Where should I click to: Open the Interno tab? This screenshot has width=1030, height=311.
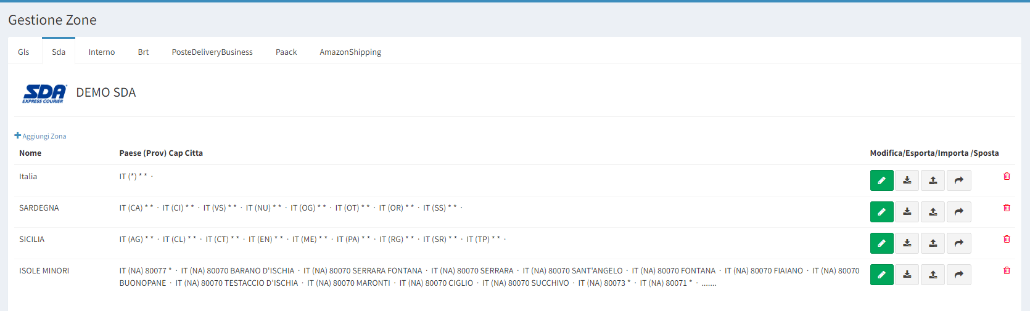click(102, 52)
